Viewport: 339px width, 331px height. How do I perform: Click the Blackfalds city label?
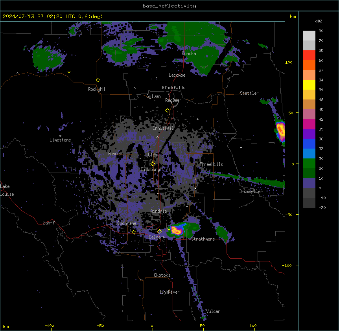click(173, 88)
